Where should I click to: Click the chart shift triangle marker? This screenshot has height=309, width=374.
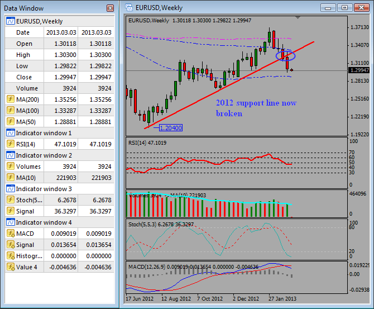click(x=298, y=18)
